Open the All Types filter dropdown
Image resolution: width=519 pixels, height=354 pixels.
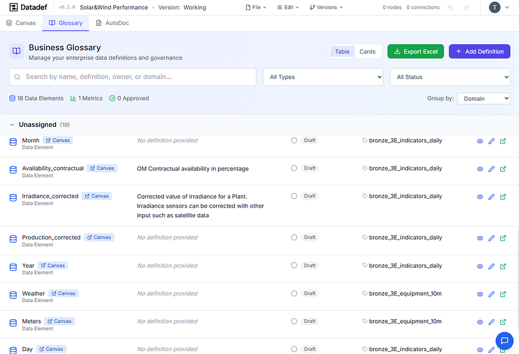pos(323,77)
